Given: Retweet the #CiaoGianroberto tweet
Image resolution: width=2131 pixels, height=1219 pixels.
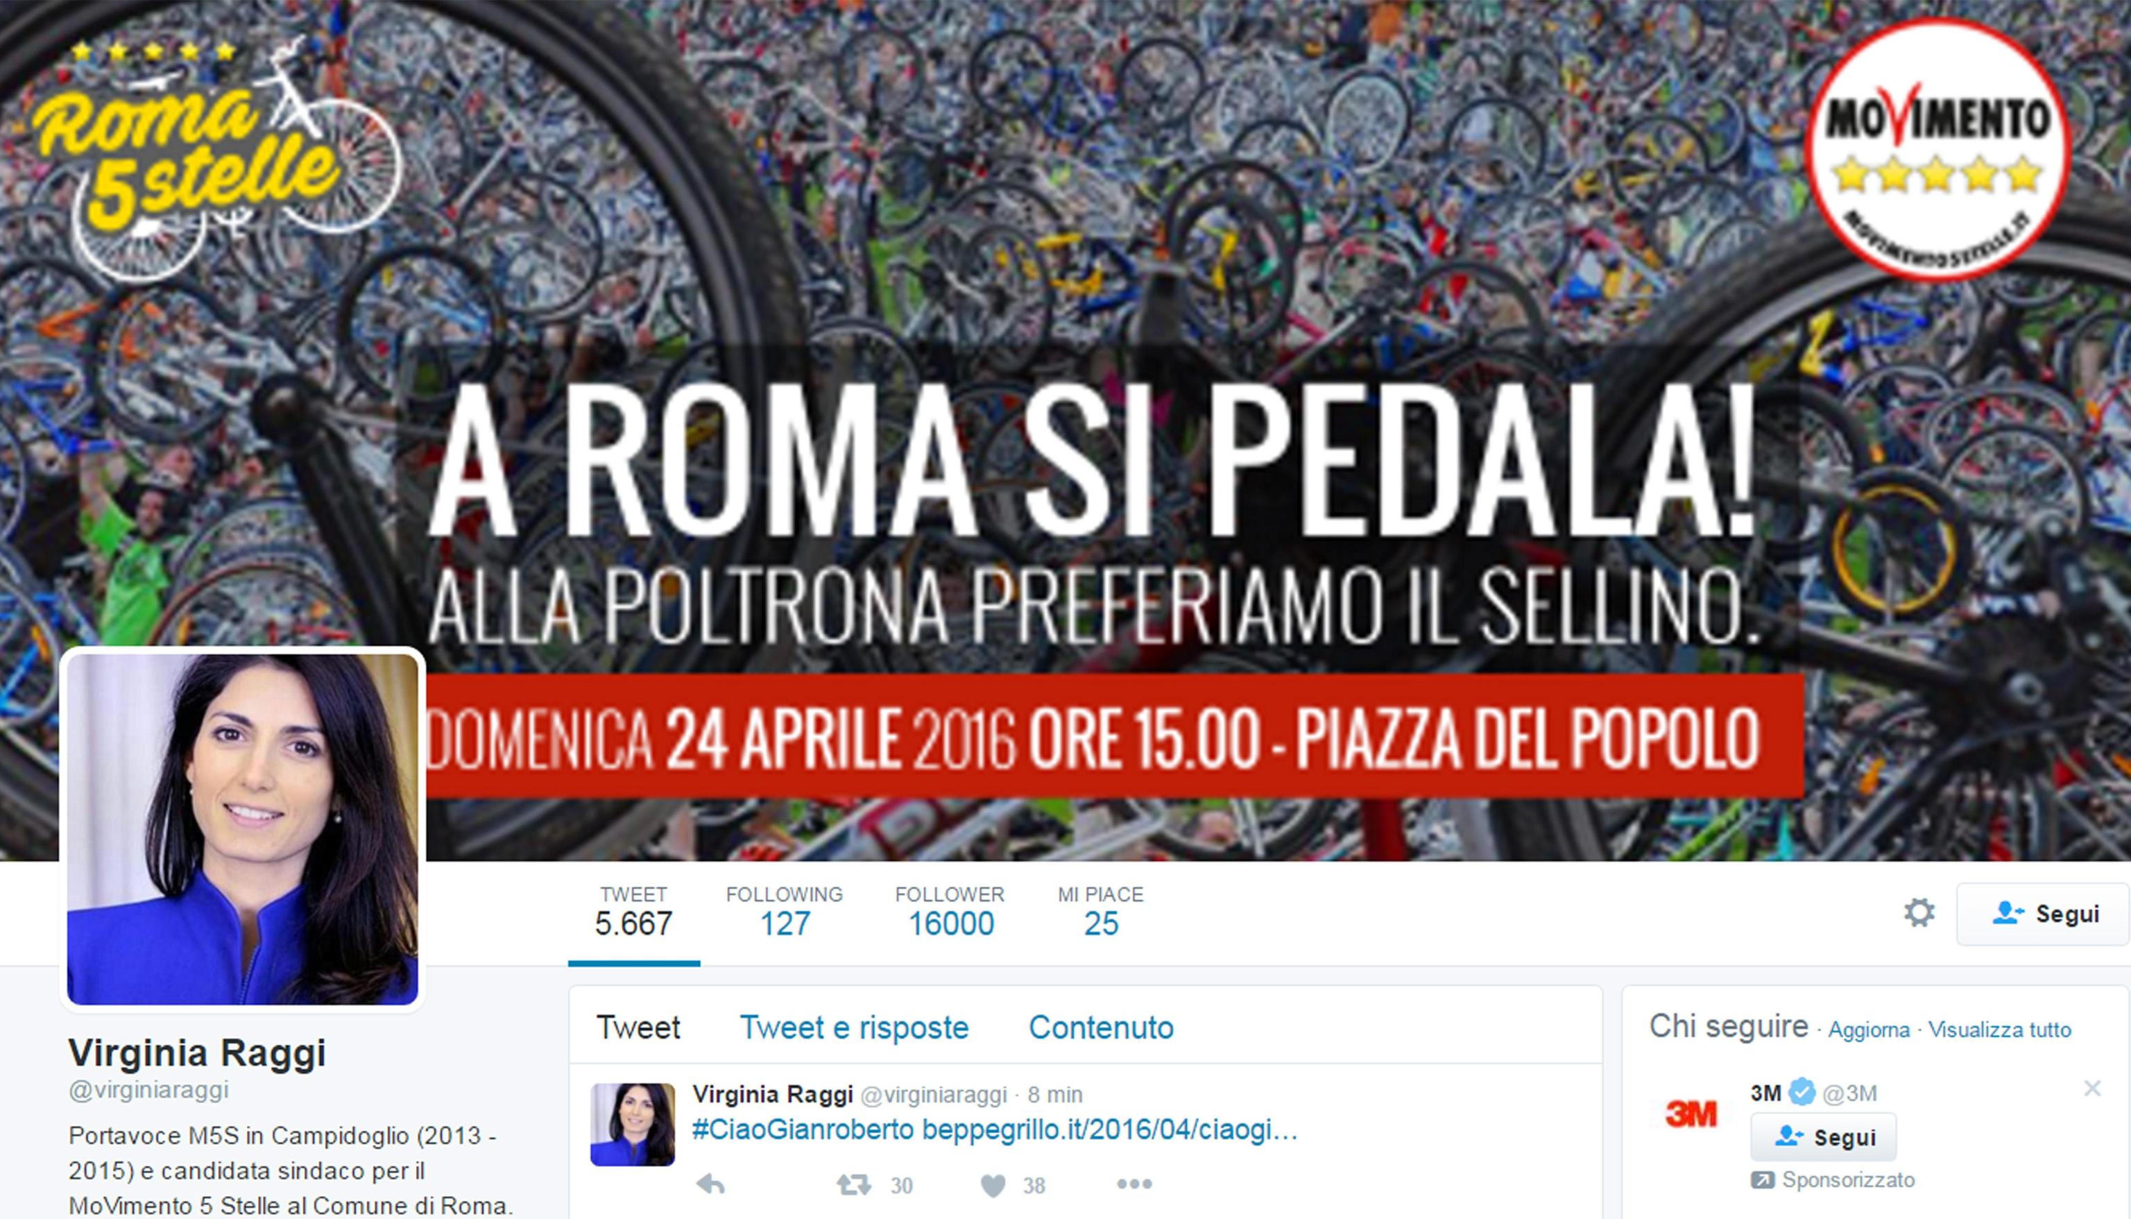Looking at the screenshot, I should (854, 1185).
